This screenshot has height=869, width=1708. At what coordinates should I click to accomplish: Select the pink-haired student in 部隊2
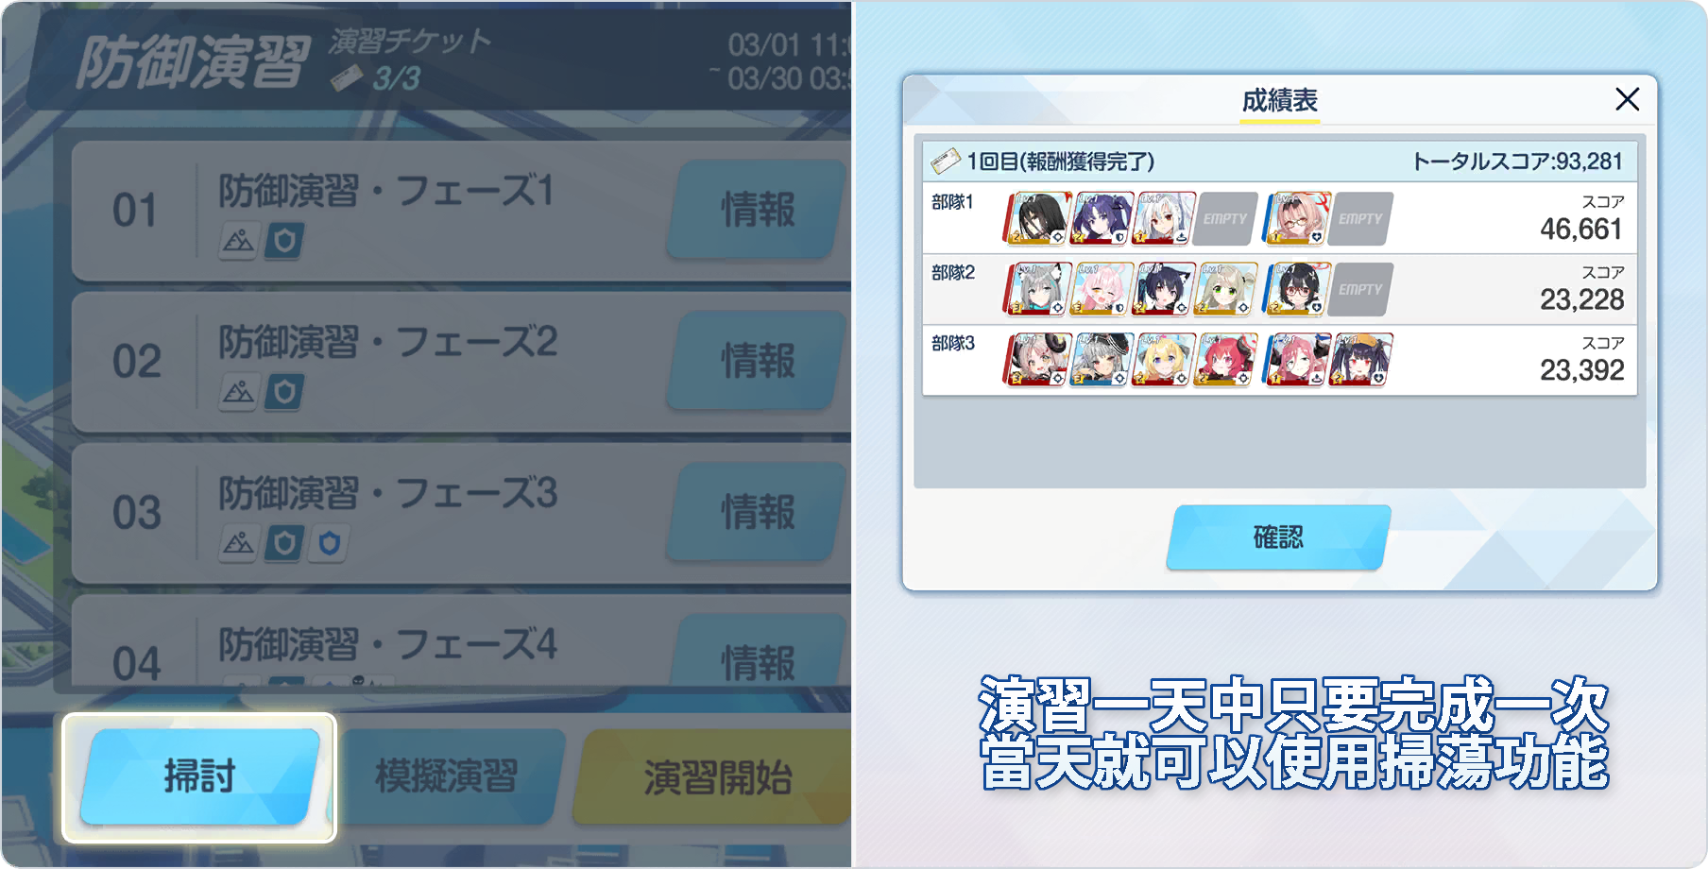tap(1101, 289)
